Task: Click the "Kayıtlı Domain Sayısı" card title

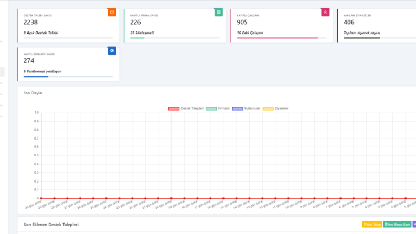Action: coord(39,54)
